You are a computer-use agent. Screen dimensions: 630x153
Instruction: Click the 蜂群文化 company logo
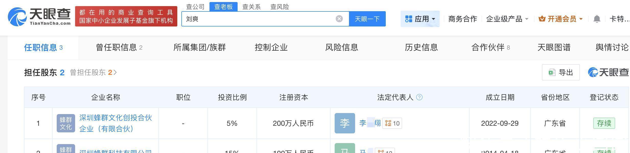[66, 123]
